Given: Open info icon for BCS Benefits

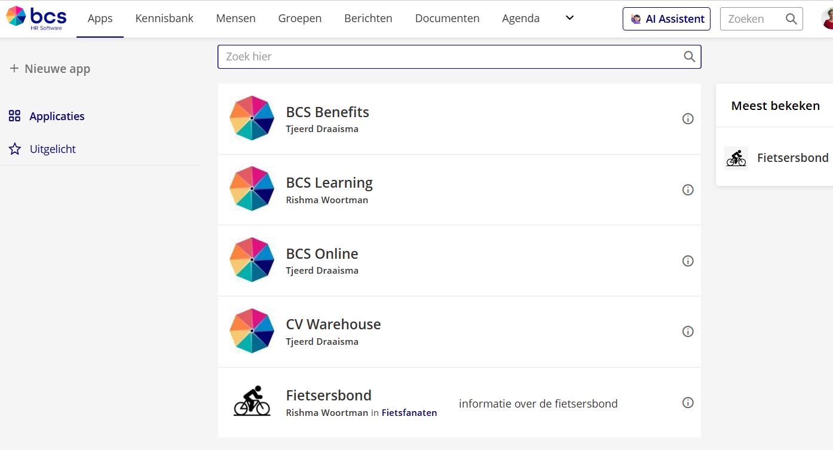Looking at the screenshot, I should point(688,119).
